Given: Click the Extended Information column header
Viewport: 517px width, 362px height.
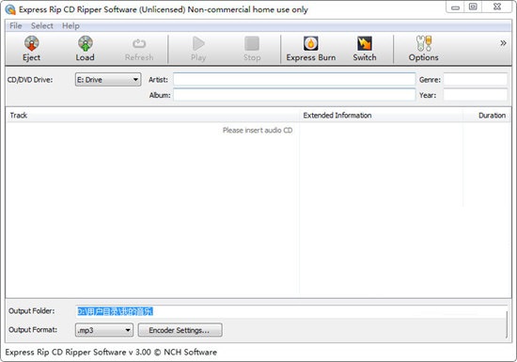Looking at the screenshot, I should point(381,116).
